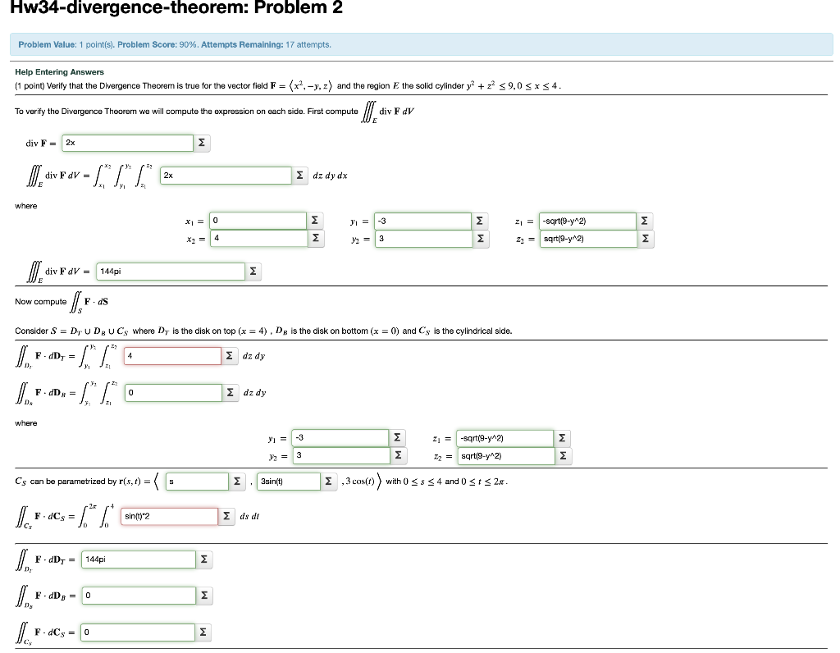Select the Σ icon beside the x₁ answer box
Image resolution: width=840 pixels, height=653 pixels.
tap(315, 220)
